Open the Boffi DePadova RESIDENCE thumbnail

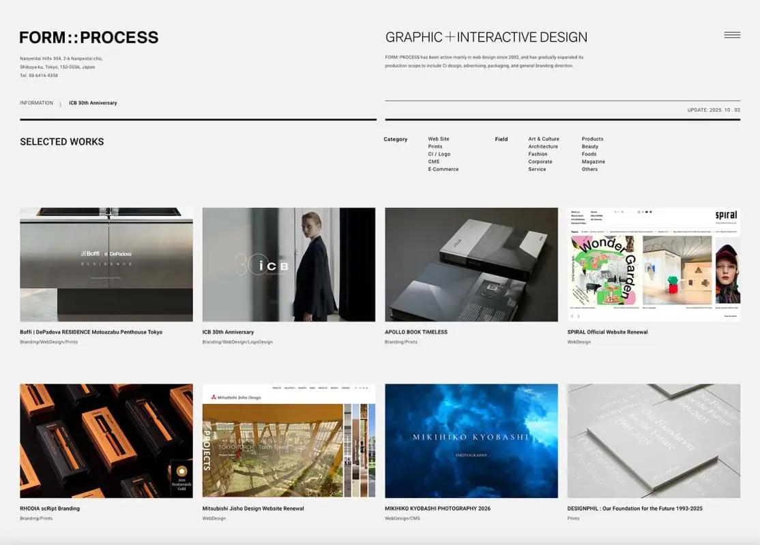click(x=106, y=265)
